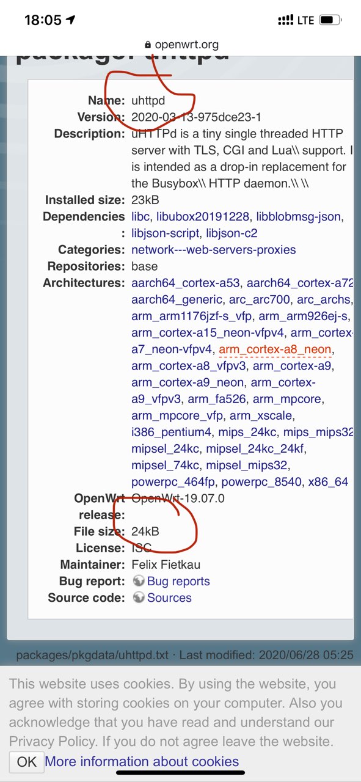Open the libc dependency link
The image size is (361, 782).
(140, 217)
